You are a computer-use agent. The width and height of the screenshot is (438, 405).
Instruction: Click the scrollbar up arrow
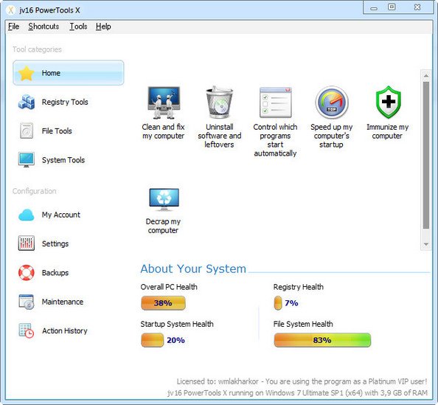tap(426, 76)
